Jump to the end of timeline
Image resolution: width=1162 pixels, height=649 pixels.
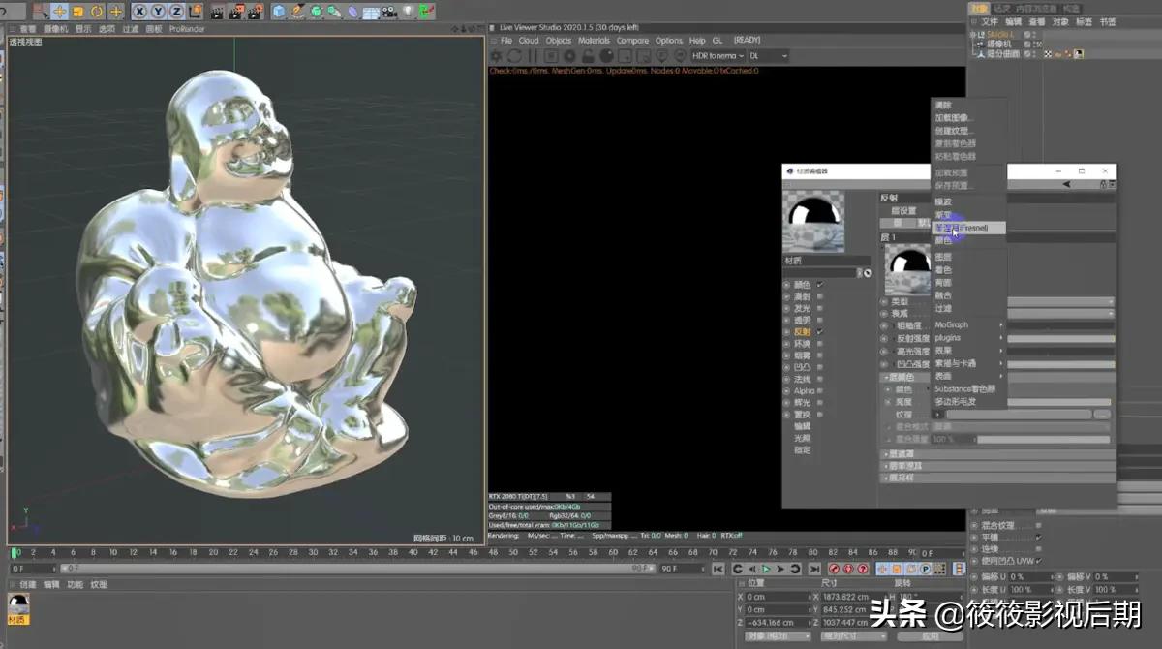click(813, 569)
